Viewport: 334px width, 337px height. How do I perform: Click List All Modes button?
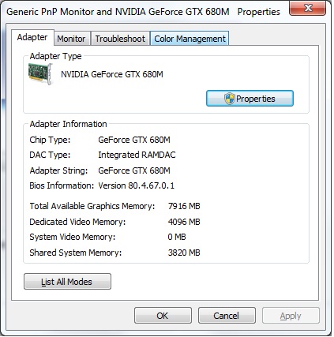(x=67, y=282)
